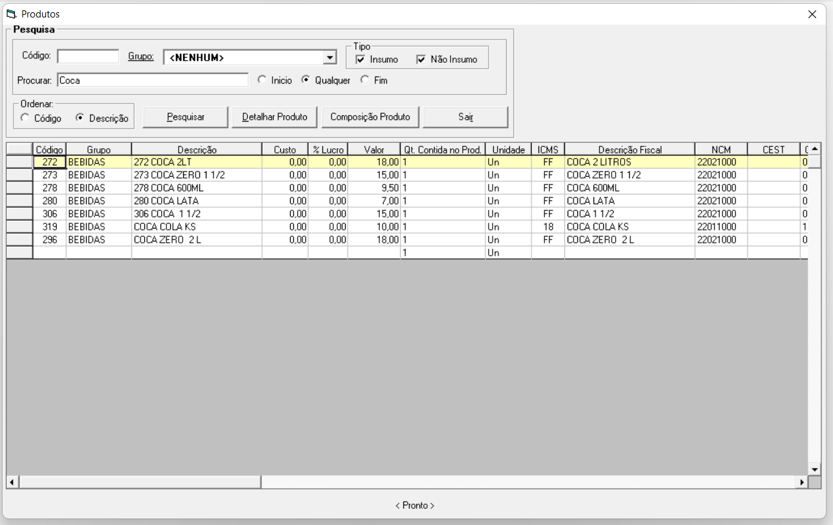Click the ICMS column header
833x525 pixels.
pos(548,150)
